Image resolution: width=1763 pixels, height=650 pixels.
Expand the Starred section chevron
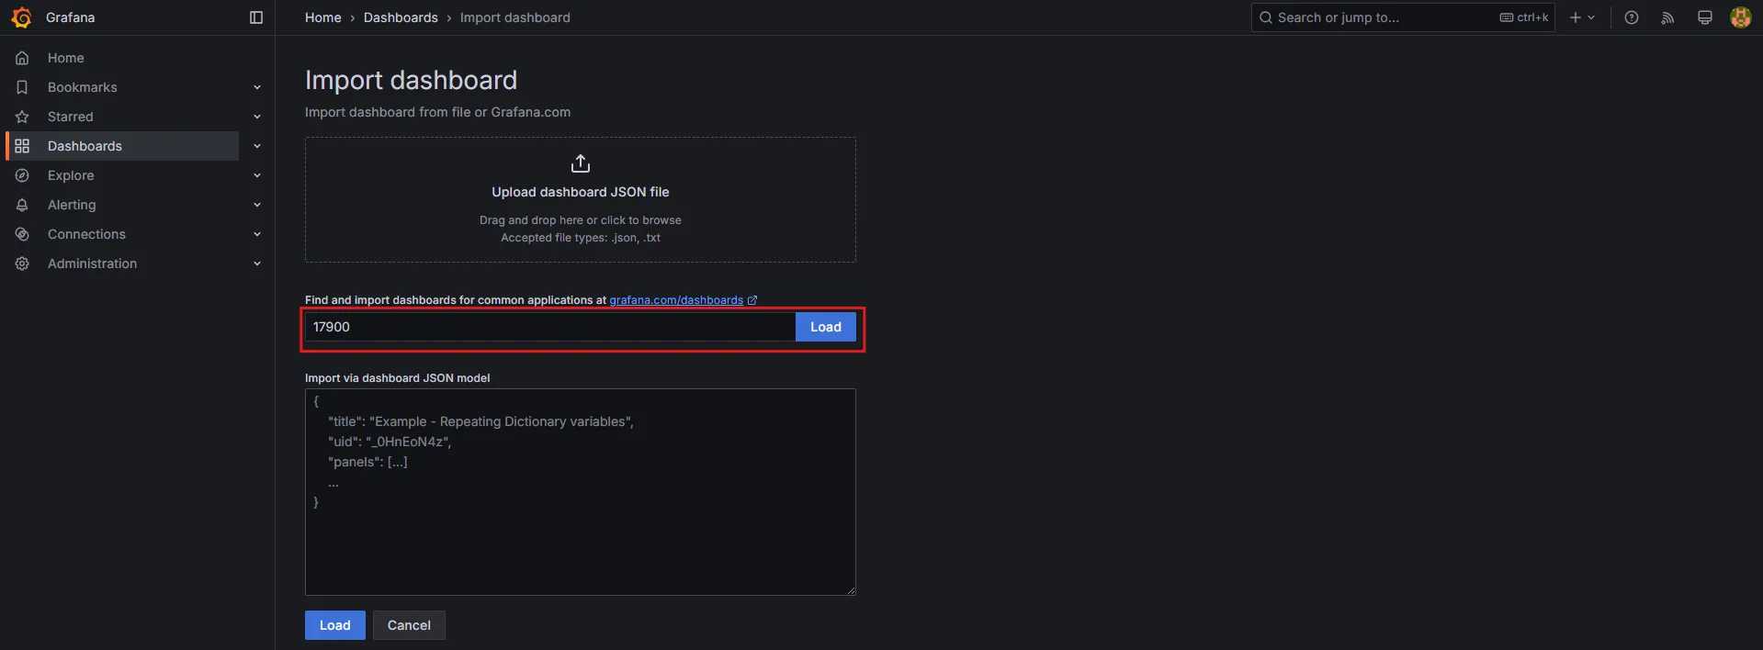pos(257,117)
